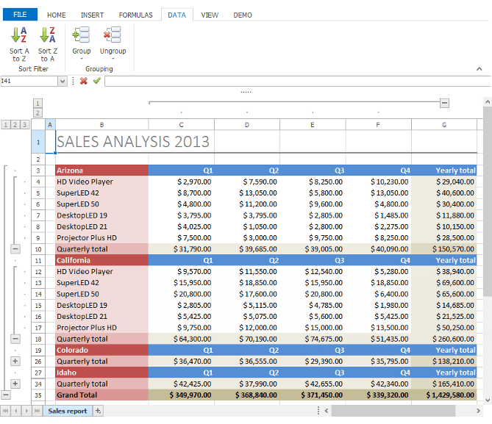The image size is (492, 424).
Task: Click inside the formula bar input
Action: point(294,81)
